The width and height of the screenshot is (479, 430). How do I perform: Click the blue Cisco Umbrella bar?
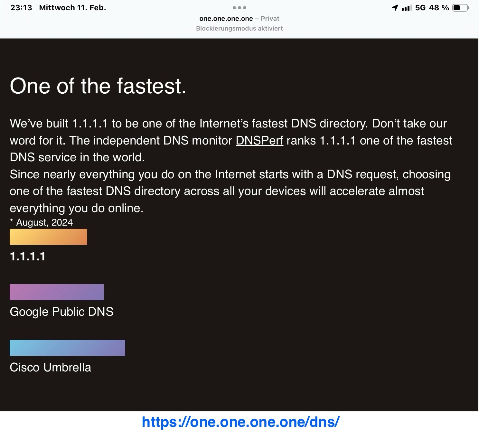tap(67, 348)
